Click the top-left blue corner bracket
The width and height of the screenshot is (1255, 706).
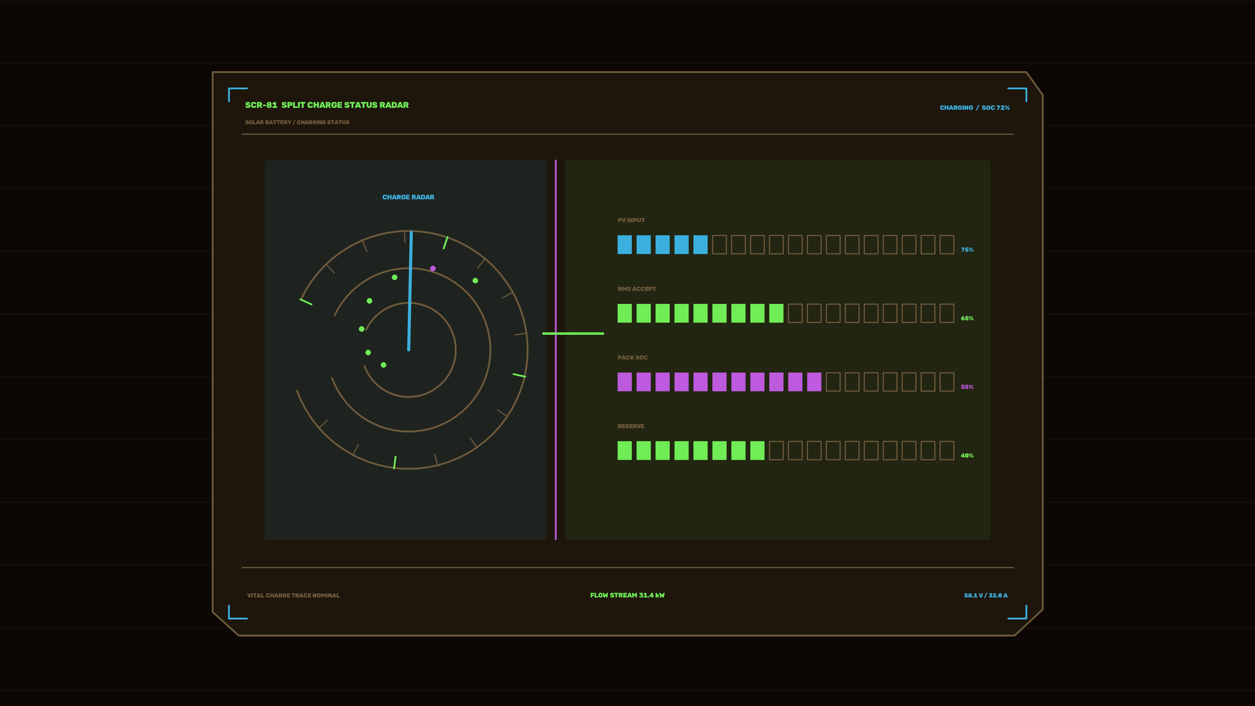238,94
